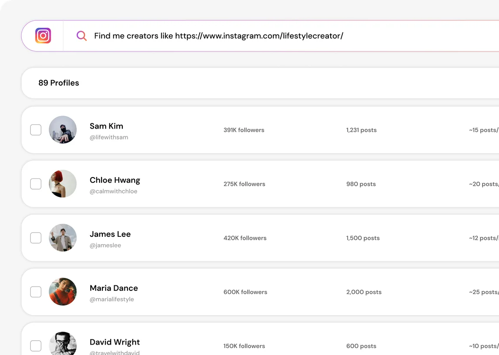Click the Instagram platform icon
Viewport: 499px width, 355px height.
[43, 35]
